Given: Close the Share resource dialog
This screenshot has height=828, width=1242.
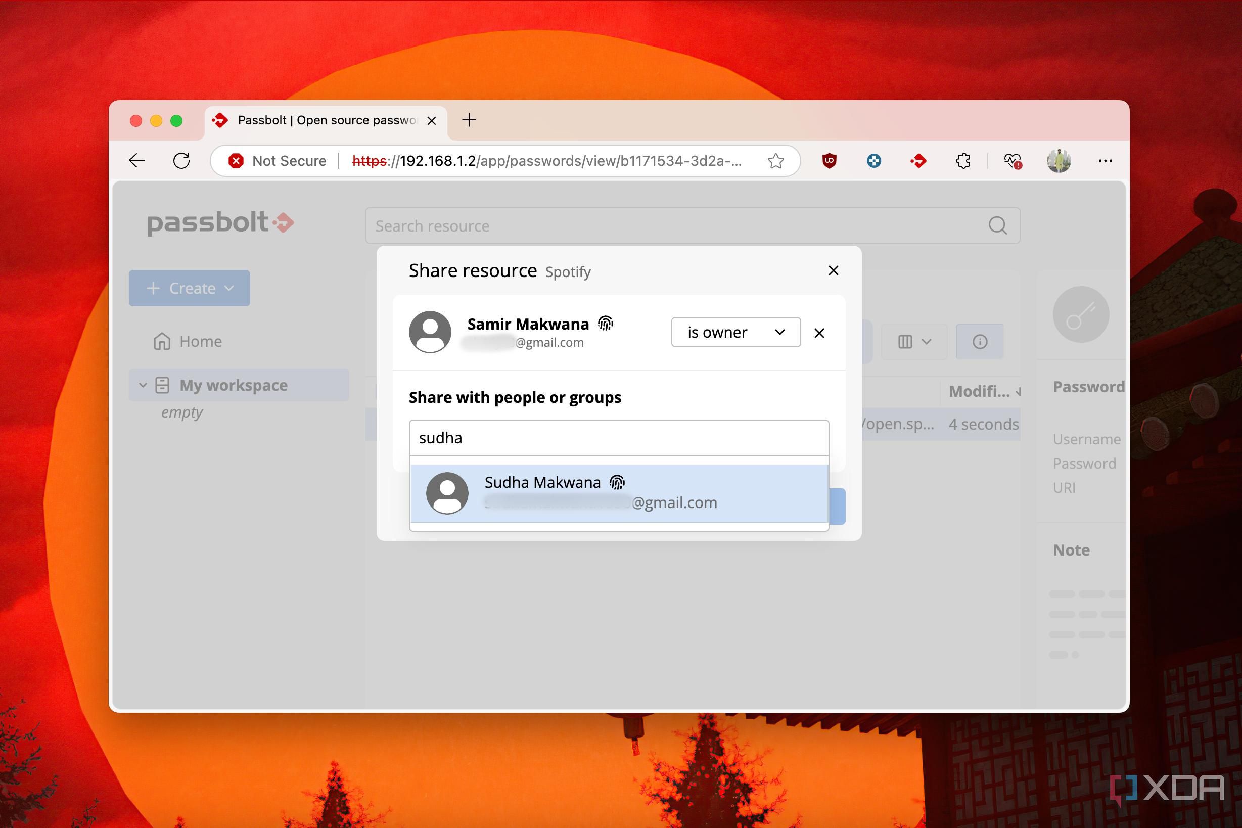Looking at the screenshot, I should tap(833, 270).
